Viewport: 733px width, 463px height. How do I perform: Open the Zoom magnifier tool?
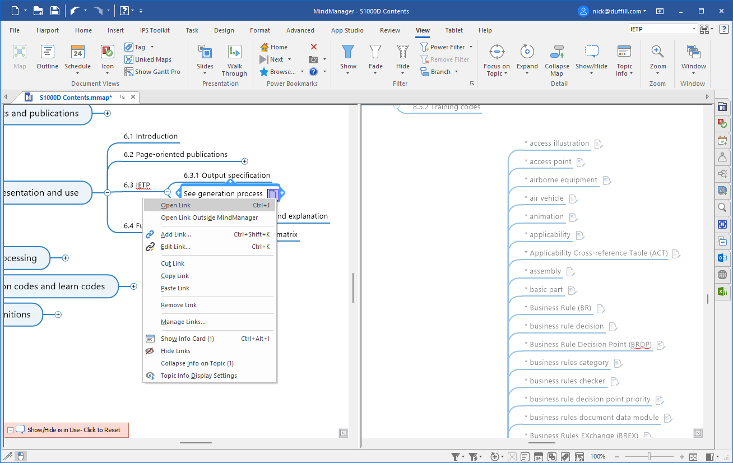[658, 52]
